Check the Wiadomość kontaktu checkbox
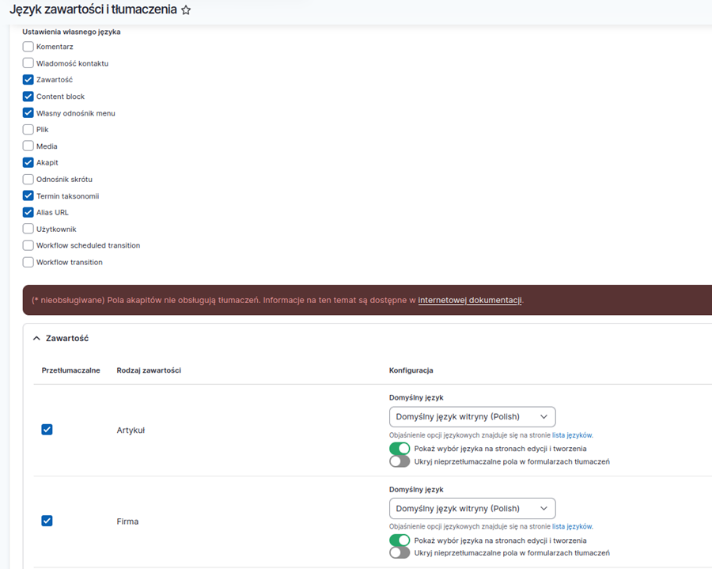 28,63
